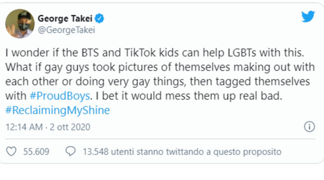Click the 12:14 AM timestamp
The height and width of the screenshot is (180, 324).
point(24,127)
